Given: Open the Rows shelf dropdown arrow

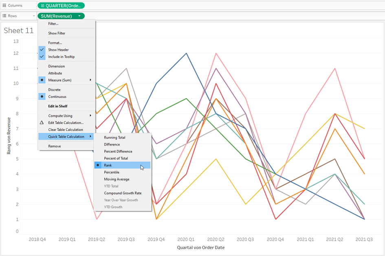Looking at the screenshot, I should (x=34, y=16).
